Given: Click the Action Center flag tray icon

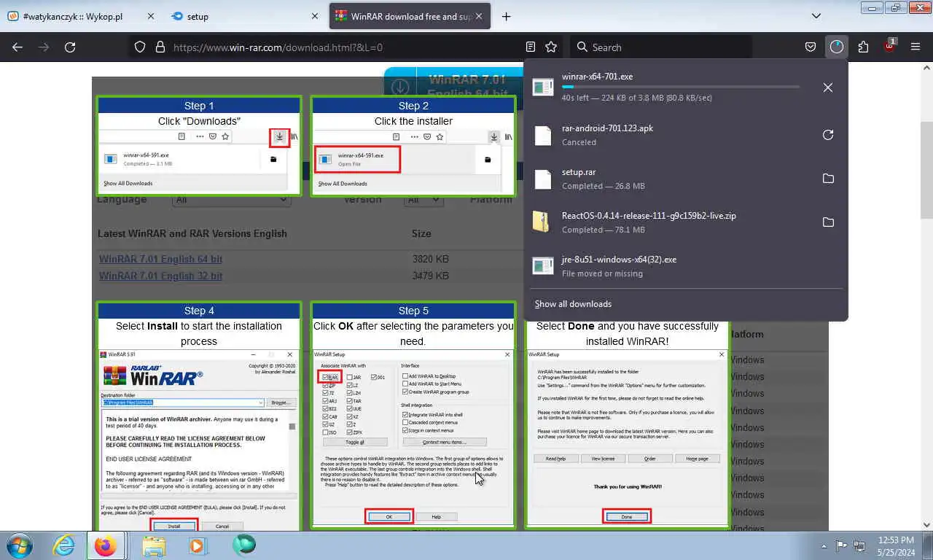Looking at the screenshot, I should point(841,545).
